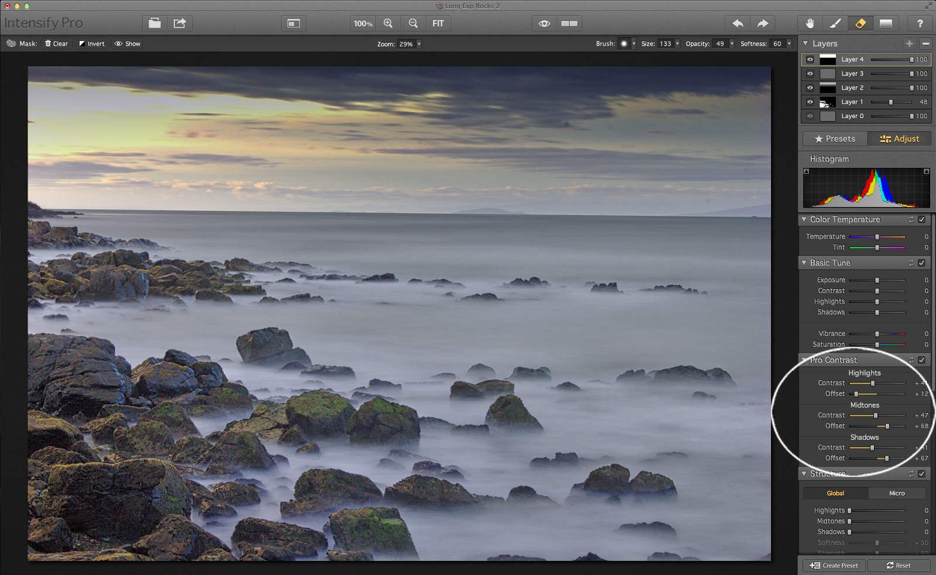Switch to the Presets tab
This screenshot has height=575, width=936.
[x=835, y=139]
